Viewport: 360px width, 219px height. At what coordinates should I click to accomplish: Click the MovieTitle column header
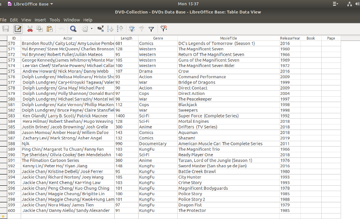[229, 38]
